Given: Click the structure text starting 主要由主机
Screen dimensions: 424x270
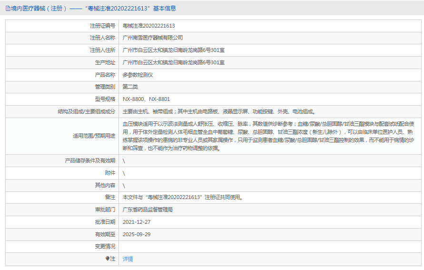Looking at the screenshot, I should click(x=219, y=112).
